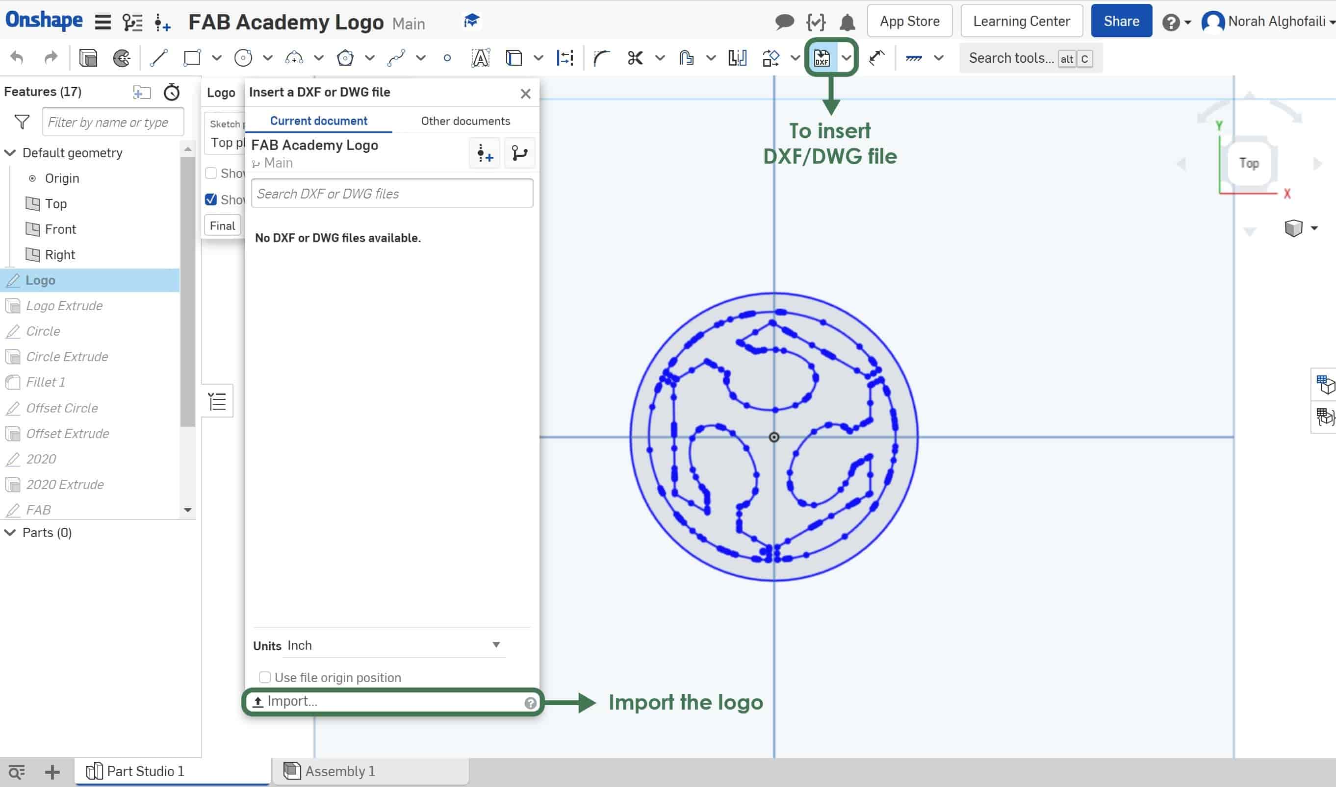Select the Logo sketch feature

click(90, 280)
